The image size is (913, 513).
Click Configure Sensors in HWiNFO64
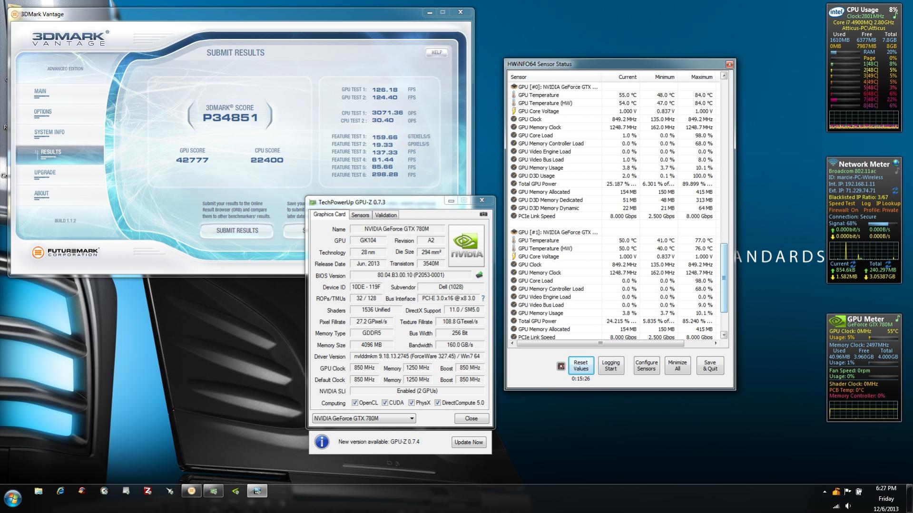(646, 366)
